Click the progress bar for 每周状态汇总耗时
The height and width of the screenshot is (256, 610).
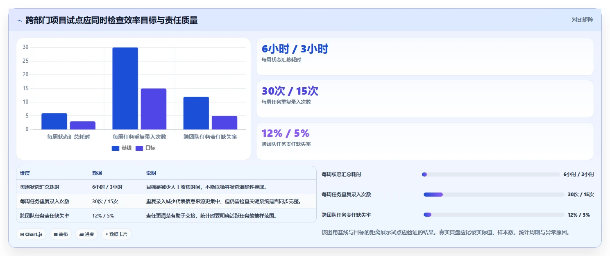tap(491, 174)
